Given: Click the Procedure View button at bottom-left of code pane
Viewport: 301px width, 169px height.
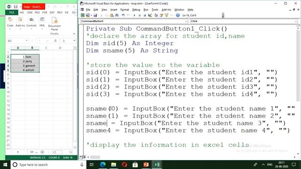Looking at the screenshot, I should [x=81, y=157].
